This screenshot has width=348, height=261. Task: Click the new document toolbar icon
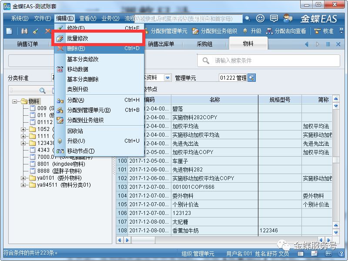click(9, 31)
